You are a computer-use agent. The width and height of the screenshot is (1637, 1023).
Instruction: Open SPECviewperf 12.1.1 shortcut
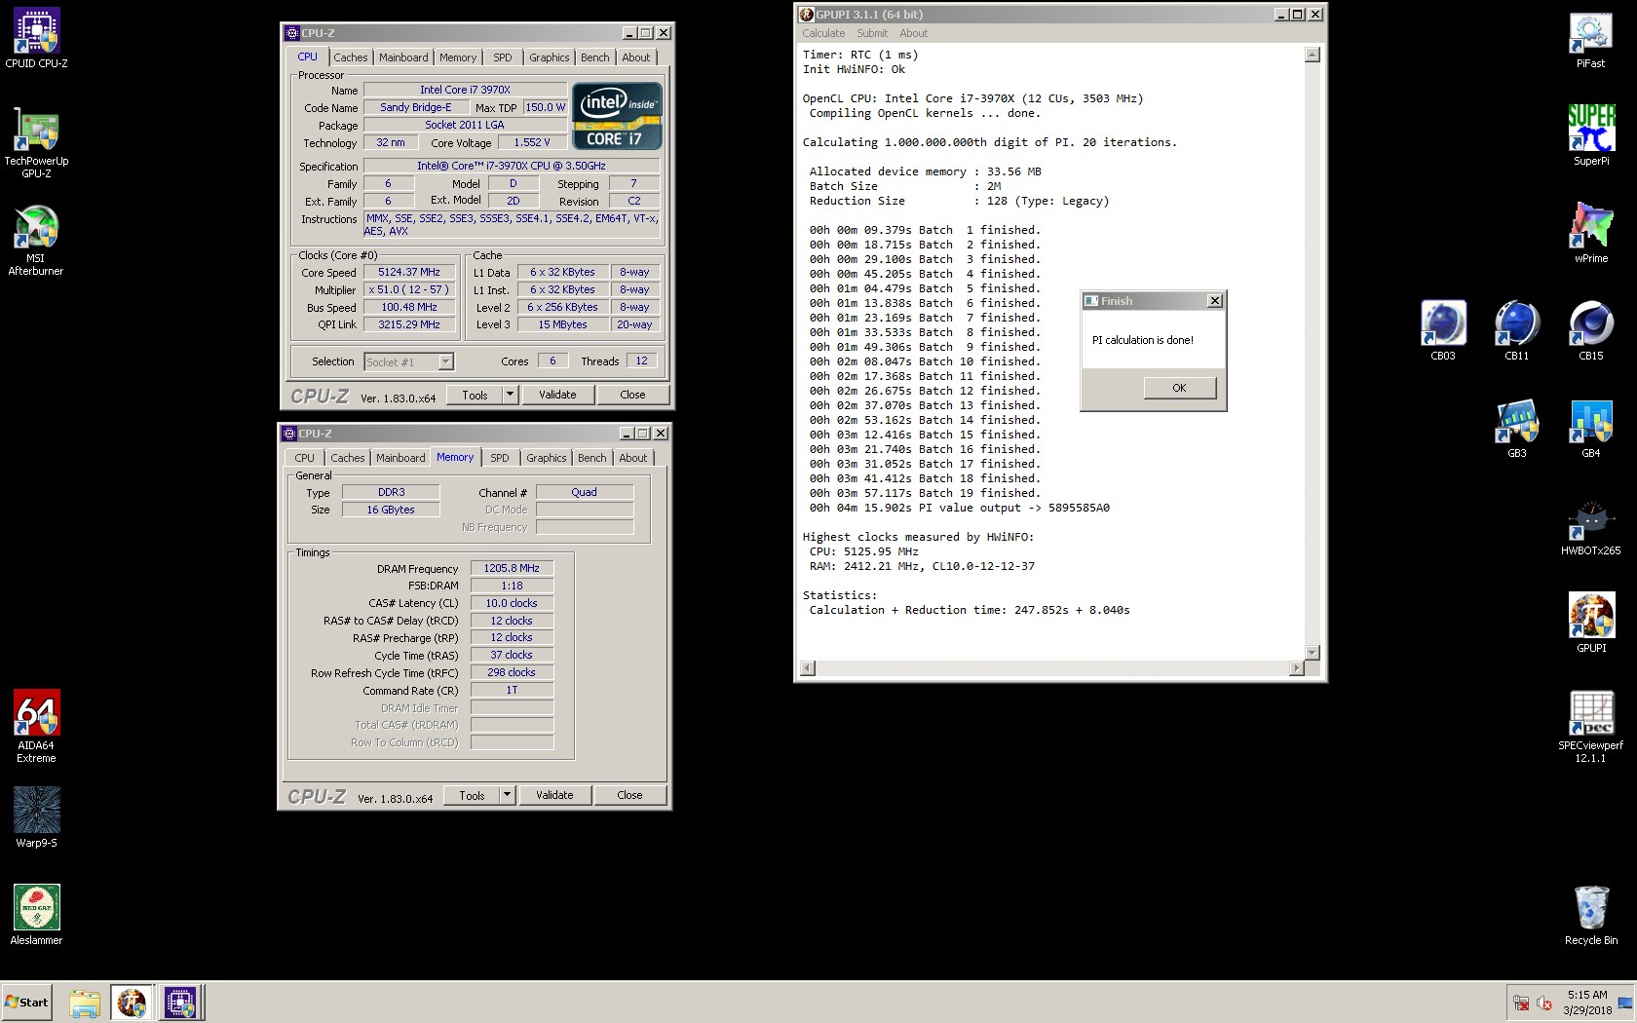[1590, 727]
